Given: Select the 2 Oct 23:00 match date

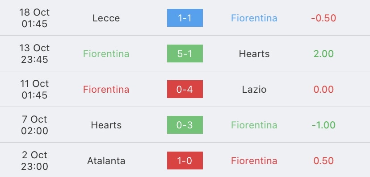Looking at the screenshot, I should click(x=34, y=161).
